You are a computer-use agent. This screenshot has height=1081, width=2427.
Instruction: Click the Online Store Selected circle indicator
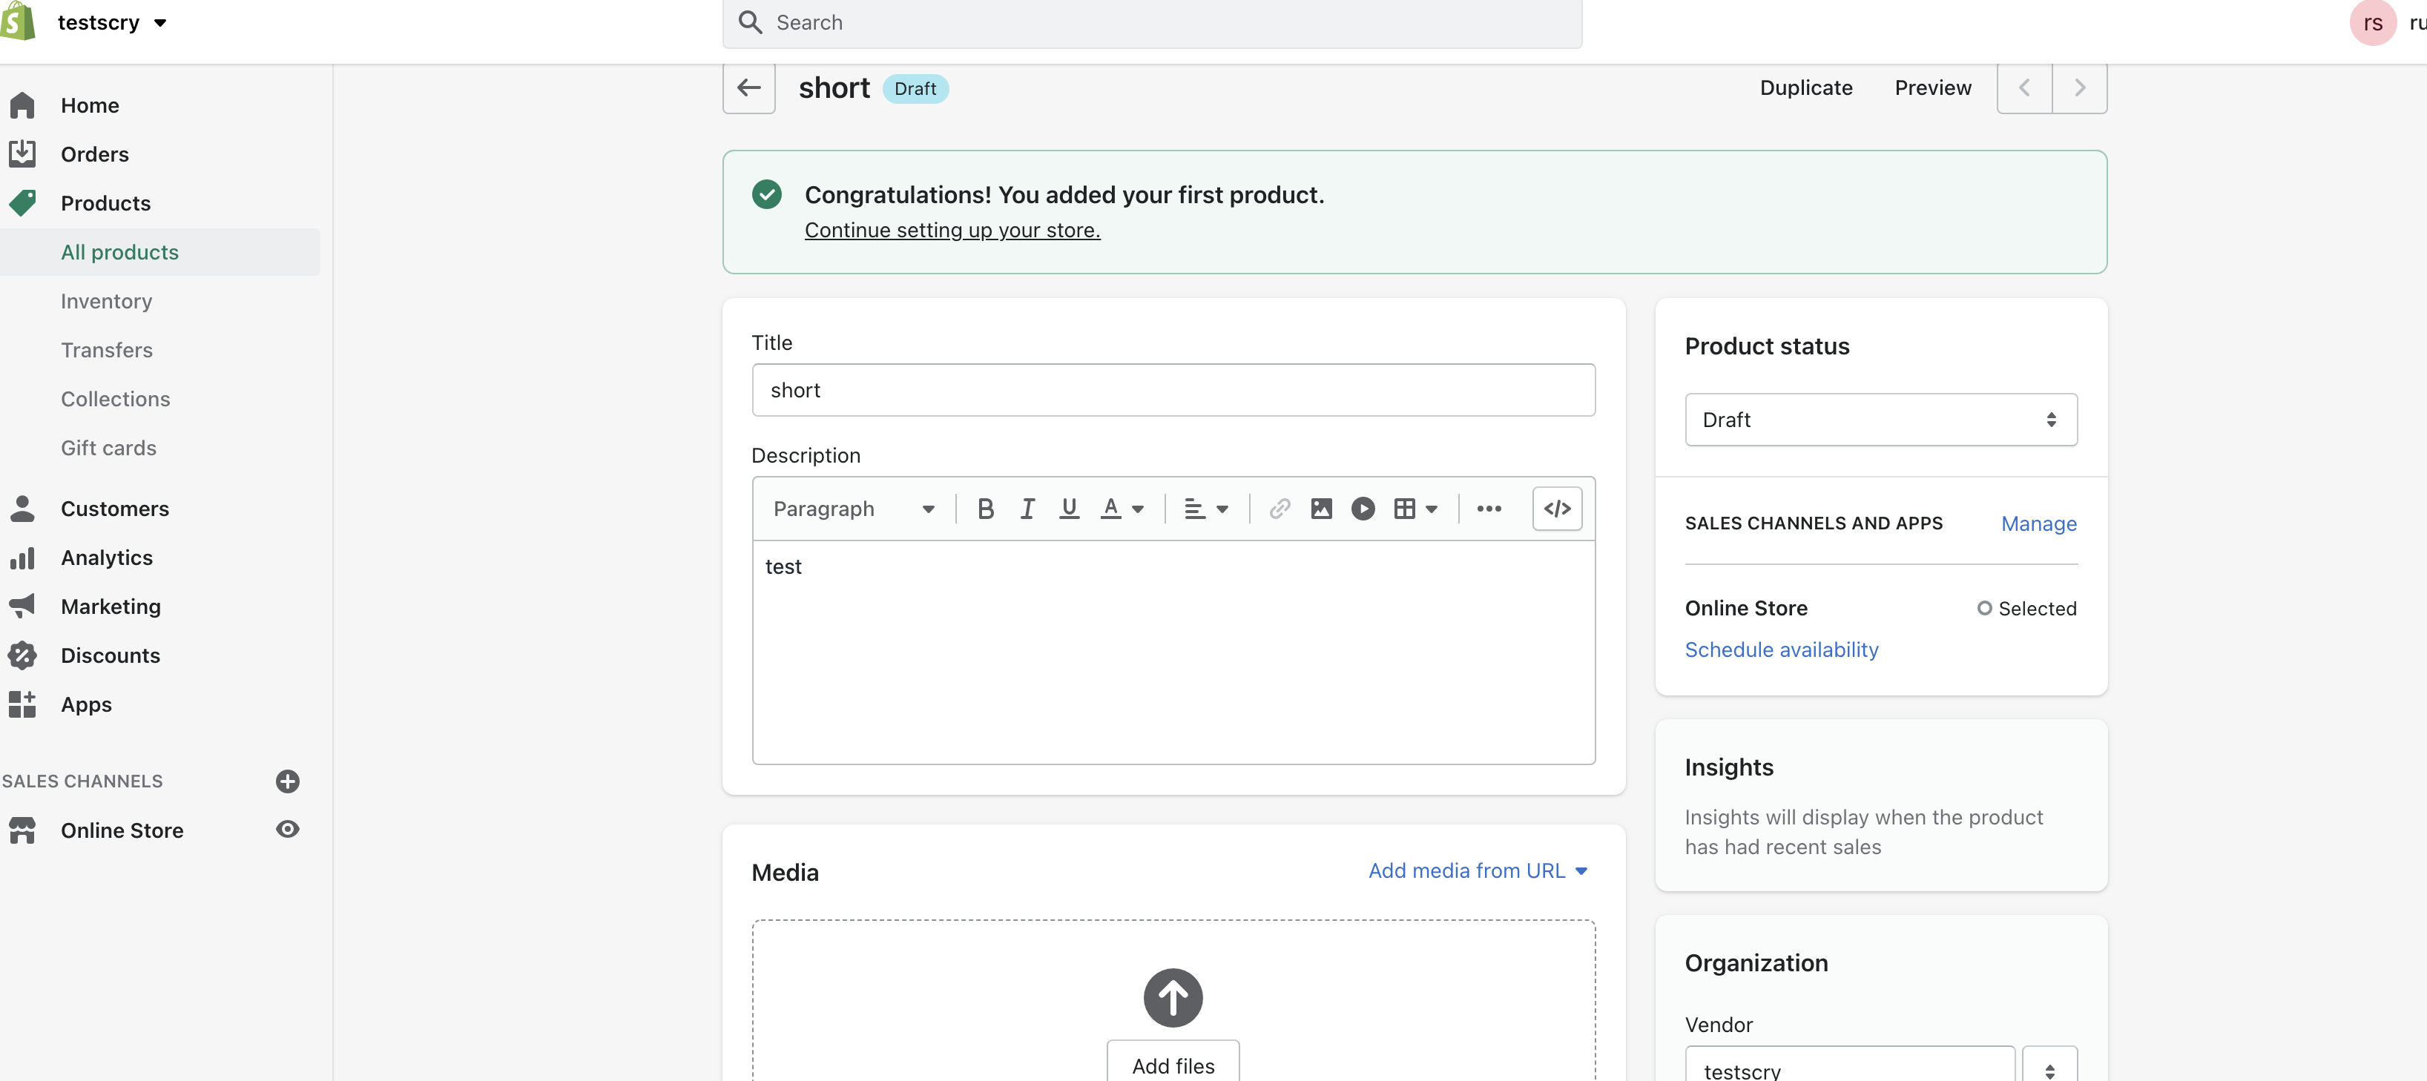[x=1984, y=608]
